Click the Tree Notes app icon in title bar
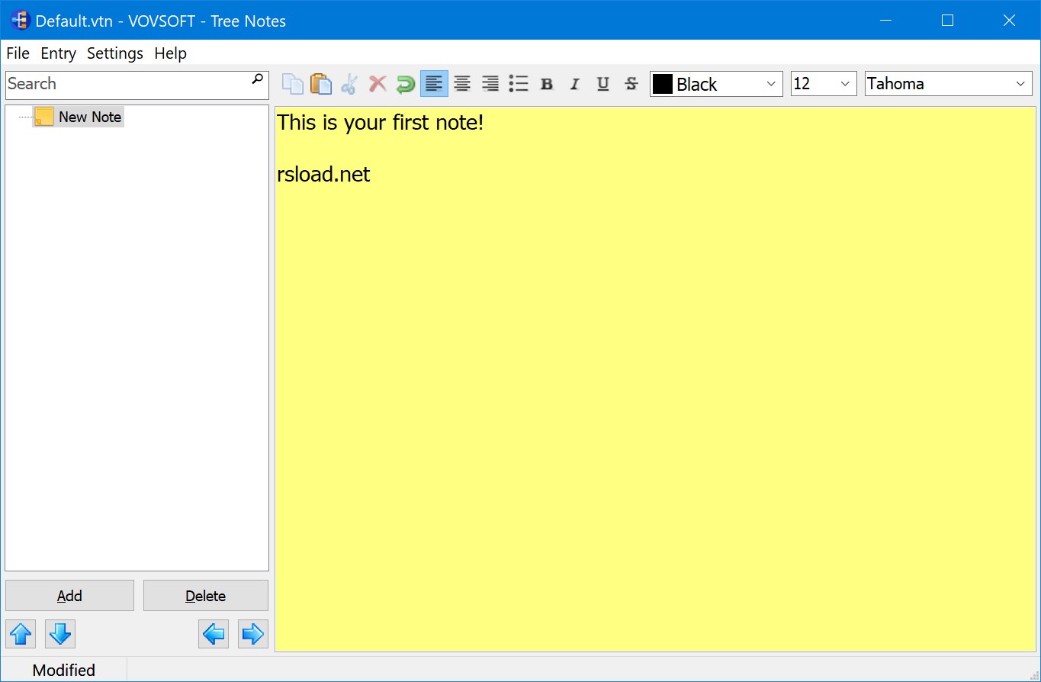 [x=20, y=21]
